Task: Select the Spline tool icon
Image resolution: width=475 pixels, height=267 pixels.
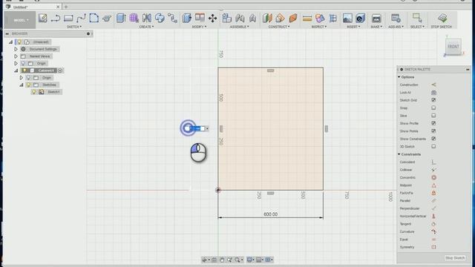Action: [x=81, y=18]
